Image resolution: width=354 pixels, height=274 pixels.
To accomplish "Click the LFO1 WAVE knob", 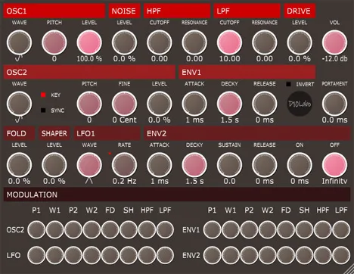I will pyautogui.click(x=89, y=165).
